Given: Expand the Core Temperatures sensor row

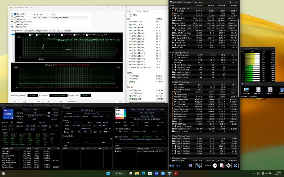Looking at the screenshot, I should (x=173, y=55).
